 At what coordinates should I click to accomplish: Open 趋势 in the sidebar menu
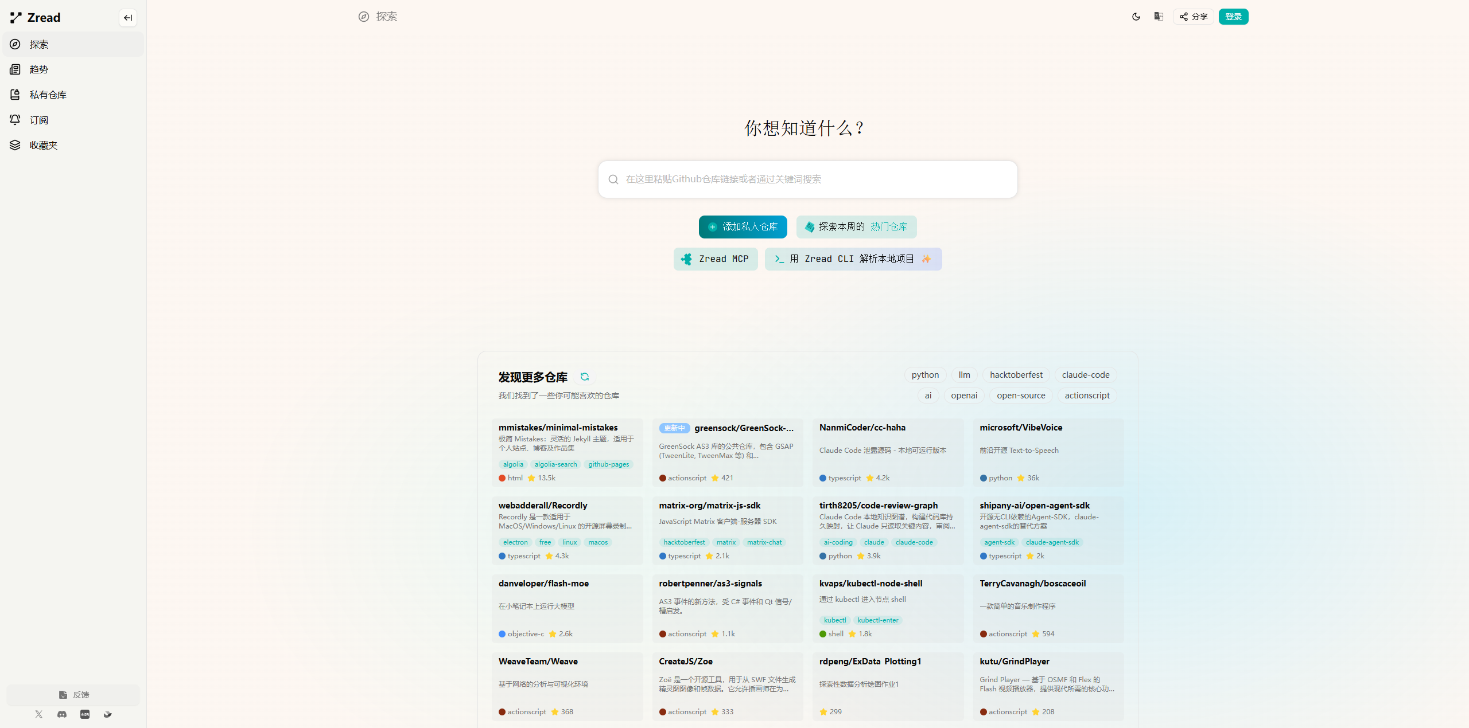pos(37,69)
